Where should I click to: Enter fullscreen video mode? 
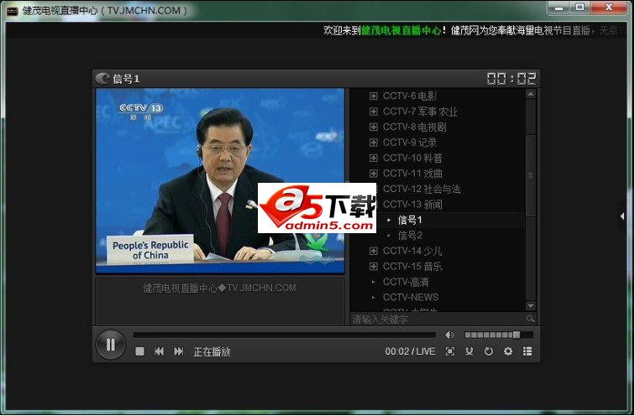(x=450, y=351)
